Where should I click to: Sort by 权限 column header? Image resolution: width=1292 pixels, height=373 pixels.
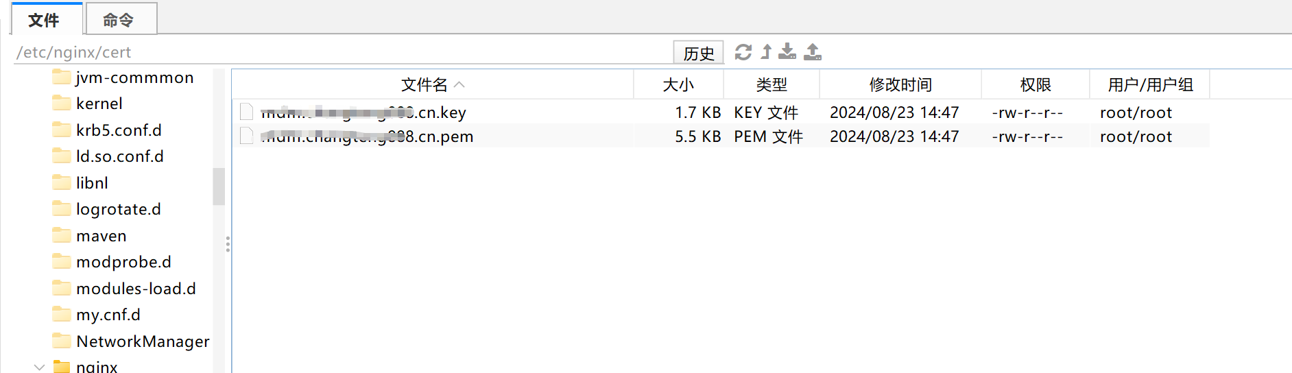coord(1036,84)
